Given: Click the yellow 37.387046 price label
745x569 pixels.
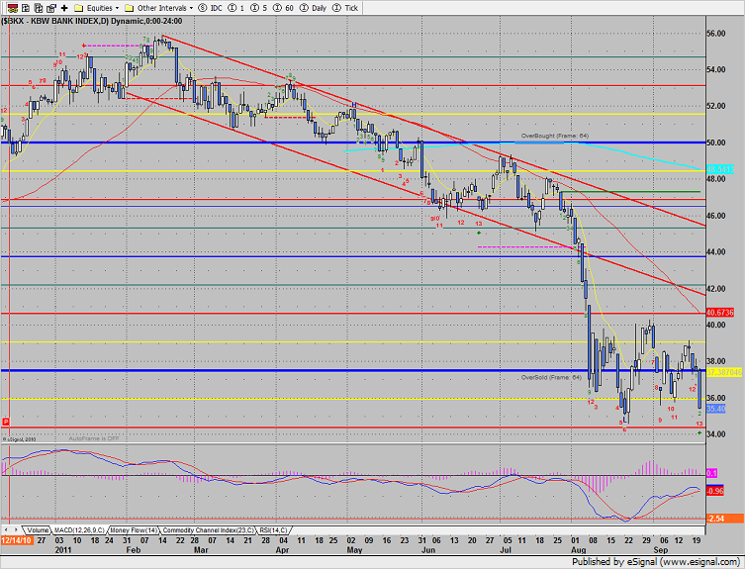Looking at the screenshot, I should [x=724, y=372].
